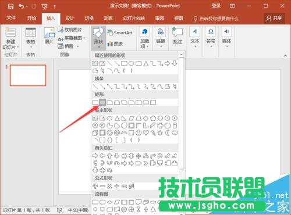Click the 告诉我你想要做什么 search box

216,19
